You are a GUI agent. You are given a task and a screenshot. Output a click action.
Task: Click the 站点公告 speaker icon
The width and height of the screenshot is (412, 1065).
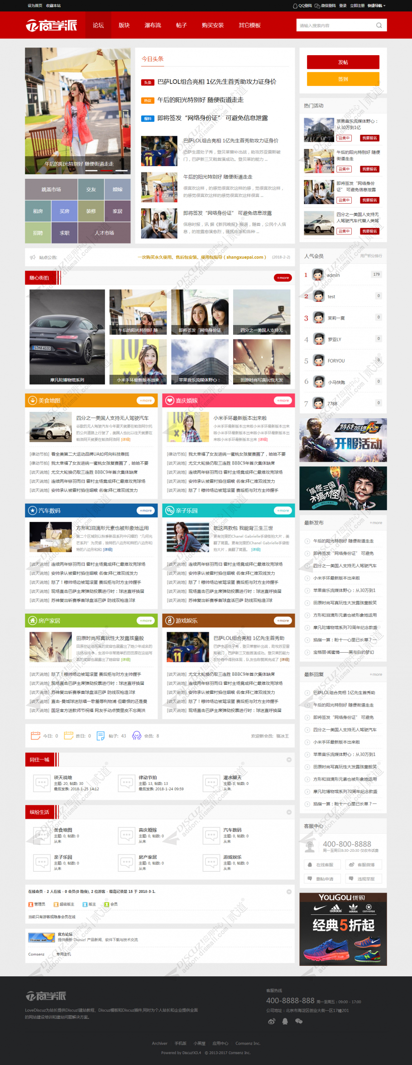(33, 257)
